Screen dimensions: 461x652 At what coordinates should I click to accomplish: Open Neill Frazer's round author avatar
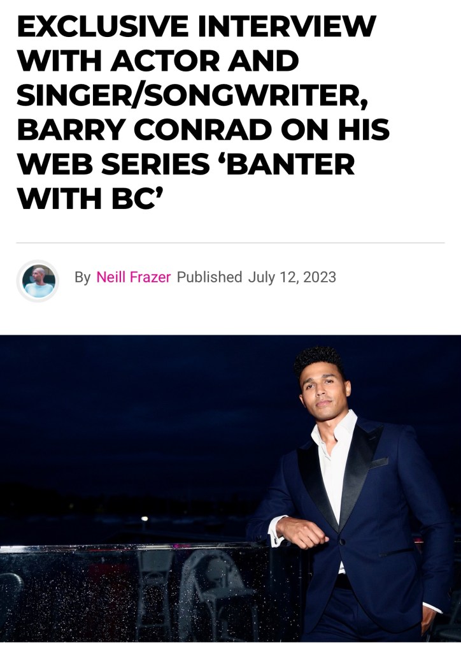point(38,280)
